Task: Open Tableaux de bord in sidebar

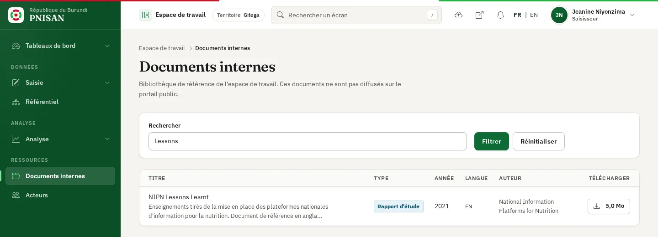Action: click(x=60, y=46)
